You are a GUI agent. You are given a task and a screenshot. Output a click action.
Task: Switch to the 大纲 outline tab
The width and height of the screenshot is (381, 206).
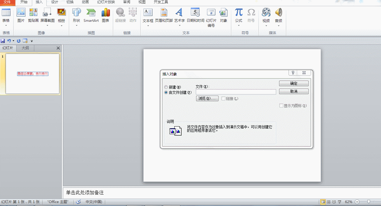tap(25, 48)
